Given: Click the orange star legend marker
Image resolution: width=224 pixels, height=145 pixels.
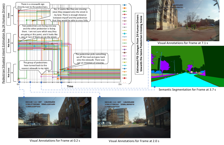Looking at the screenshot, I should (125, 72).
